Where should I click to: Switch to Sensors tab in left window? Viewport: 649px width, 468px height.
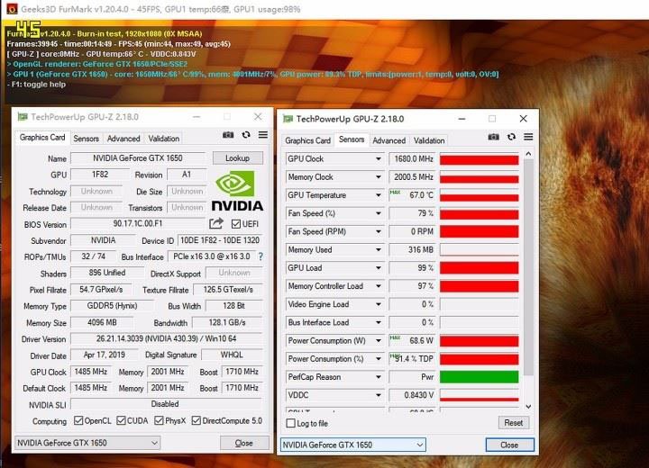(87, 139)
